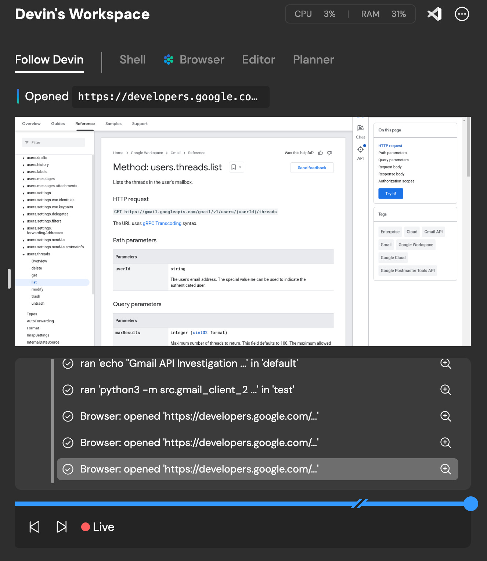Zoom into the 'echo Gmail API Investigation' step
The image size is (487, 561).
click(445, 363)
